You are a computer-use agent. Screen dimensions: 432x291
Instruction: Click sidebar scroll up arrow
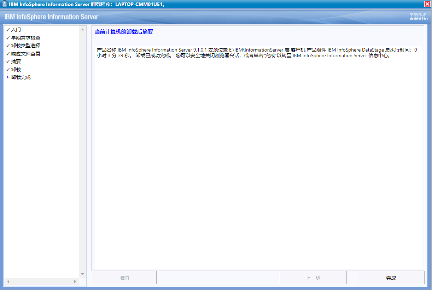point(83,30)
